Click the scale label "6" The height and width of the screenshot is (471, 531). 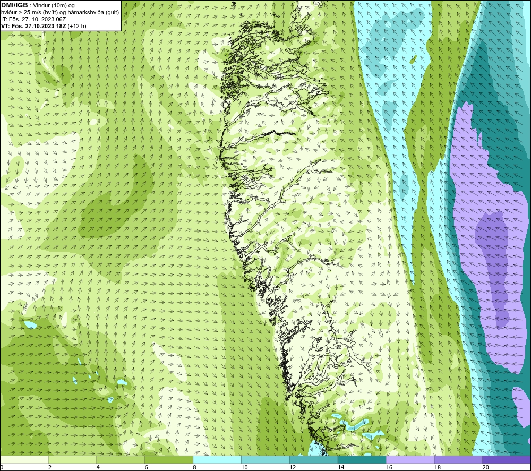pyautogui.click(x=147, y=467)
